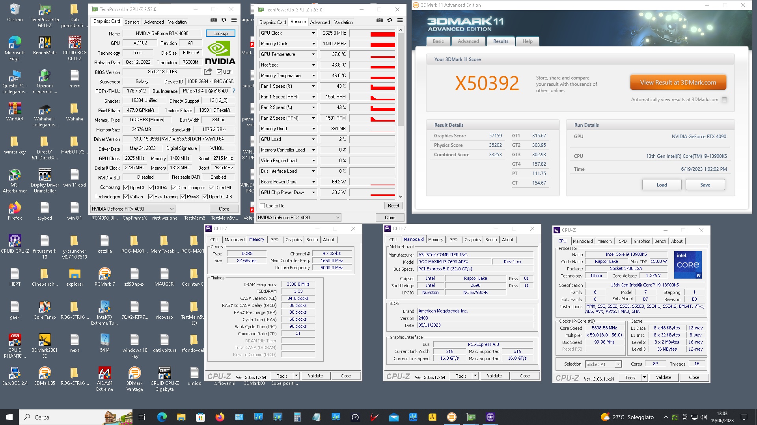Open the hamburger menu in GPU-Z Graphics Card window

[x=234, y=20]
